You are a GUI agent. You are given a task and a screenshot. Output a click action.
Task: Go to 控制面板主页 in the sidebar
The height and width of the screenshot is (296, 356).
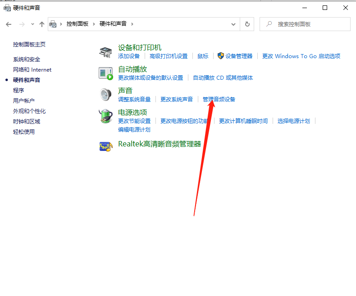(29, 45)
